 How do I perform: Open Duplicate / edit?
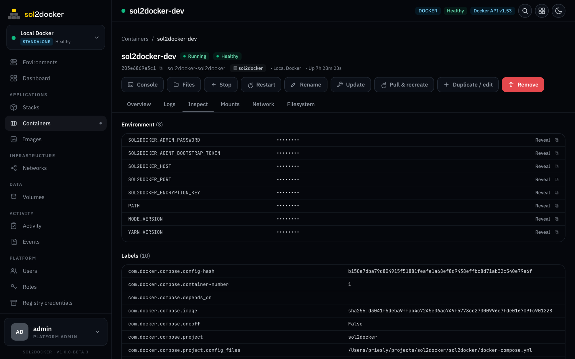pos(468,85)
